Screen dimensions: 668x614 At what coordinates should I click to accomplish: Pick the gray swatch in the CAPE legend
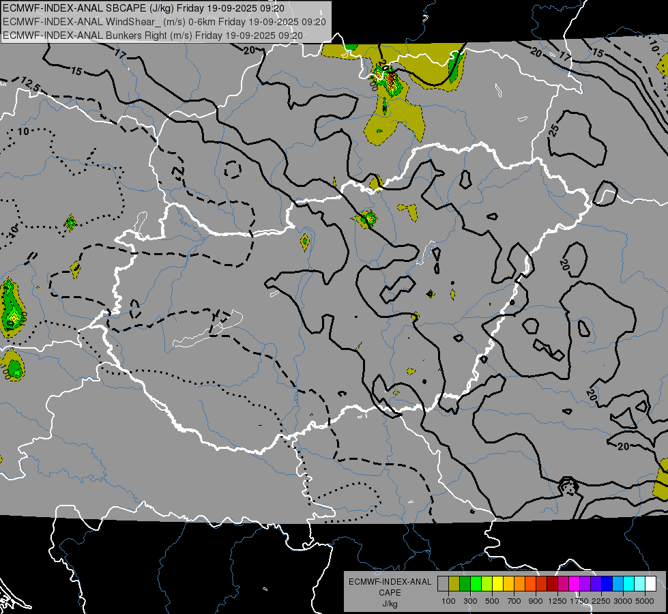pos(443,584)
